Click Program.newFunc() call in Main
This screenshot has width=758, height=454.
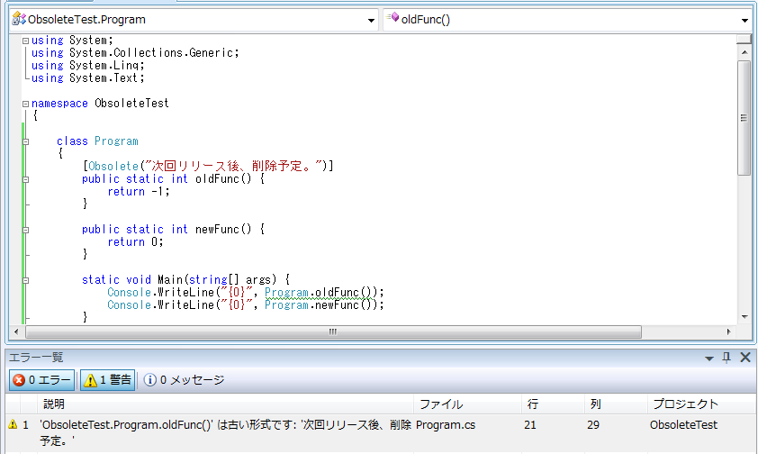point(320,305)
